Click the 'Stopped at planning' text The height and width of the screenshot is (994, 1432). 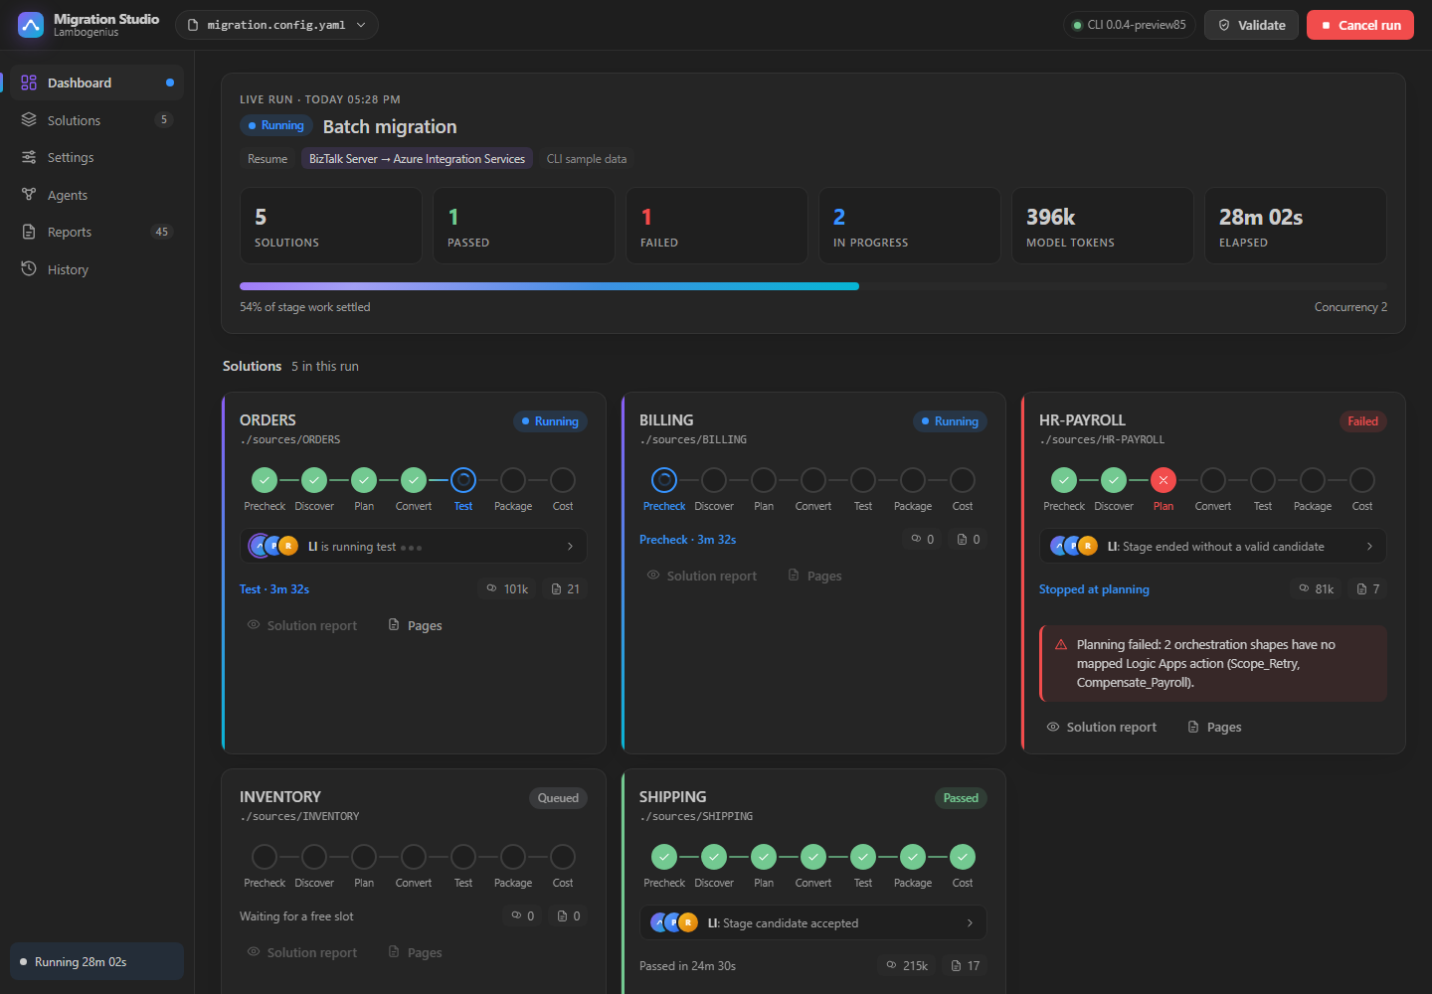1094,589
